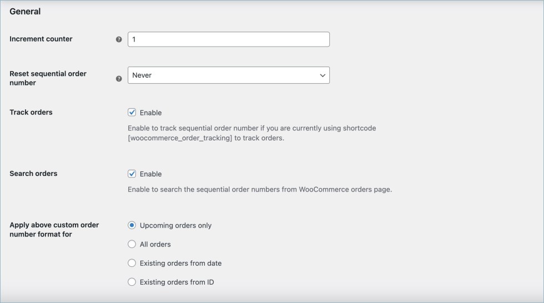
Task: Click the Track orders setting label
Action: click(x=31, y=112)
